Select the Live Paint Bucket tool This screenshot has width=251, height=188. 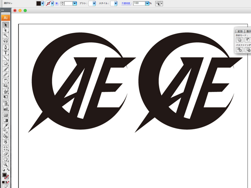5,137
